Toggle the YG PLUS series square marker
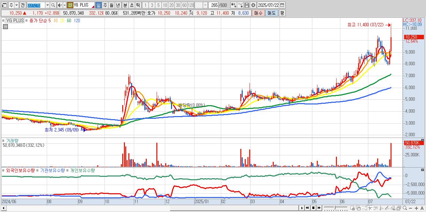 (x=4, y=20)
